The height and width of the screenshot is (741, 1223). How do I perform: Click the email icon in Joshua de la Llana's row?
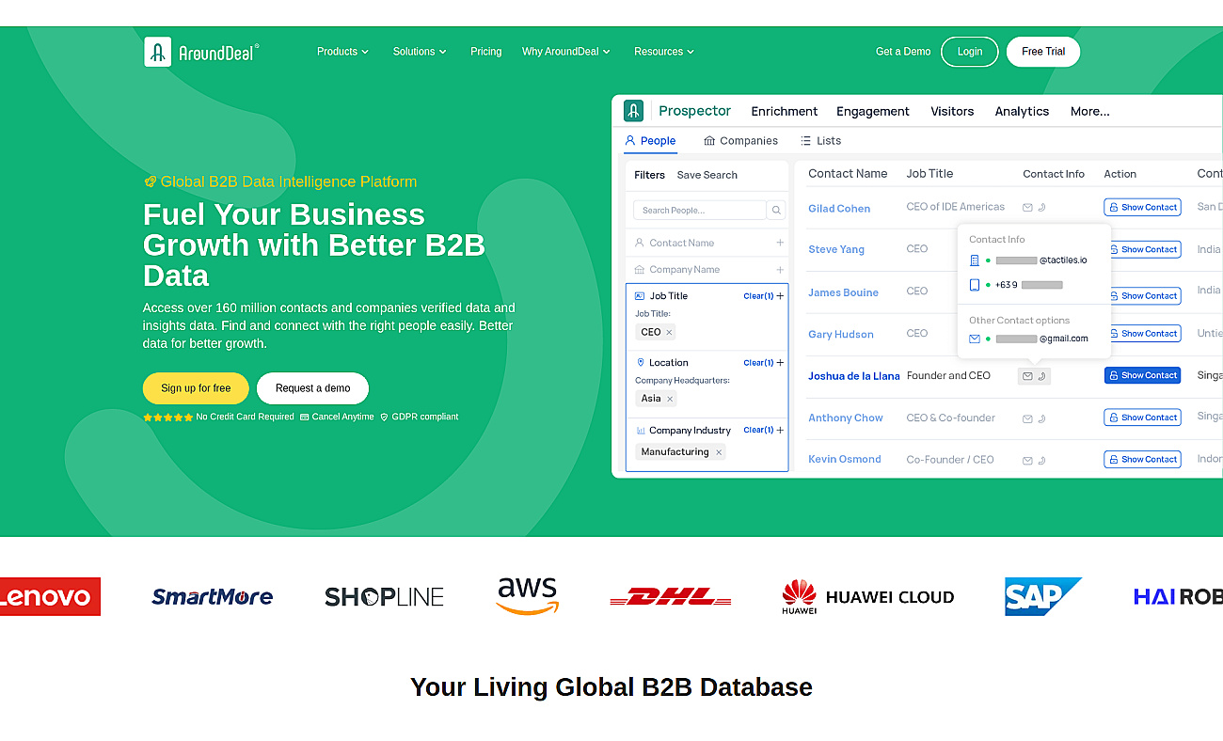1027,376
